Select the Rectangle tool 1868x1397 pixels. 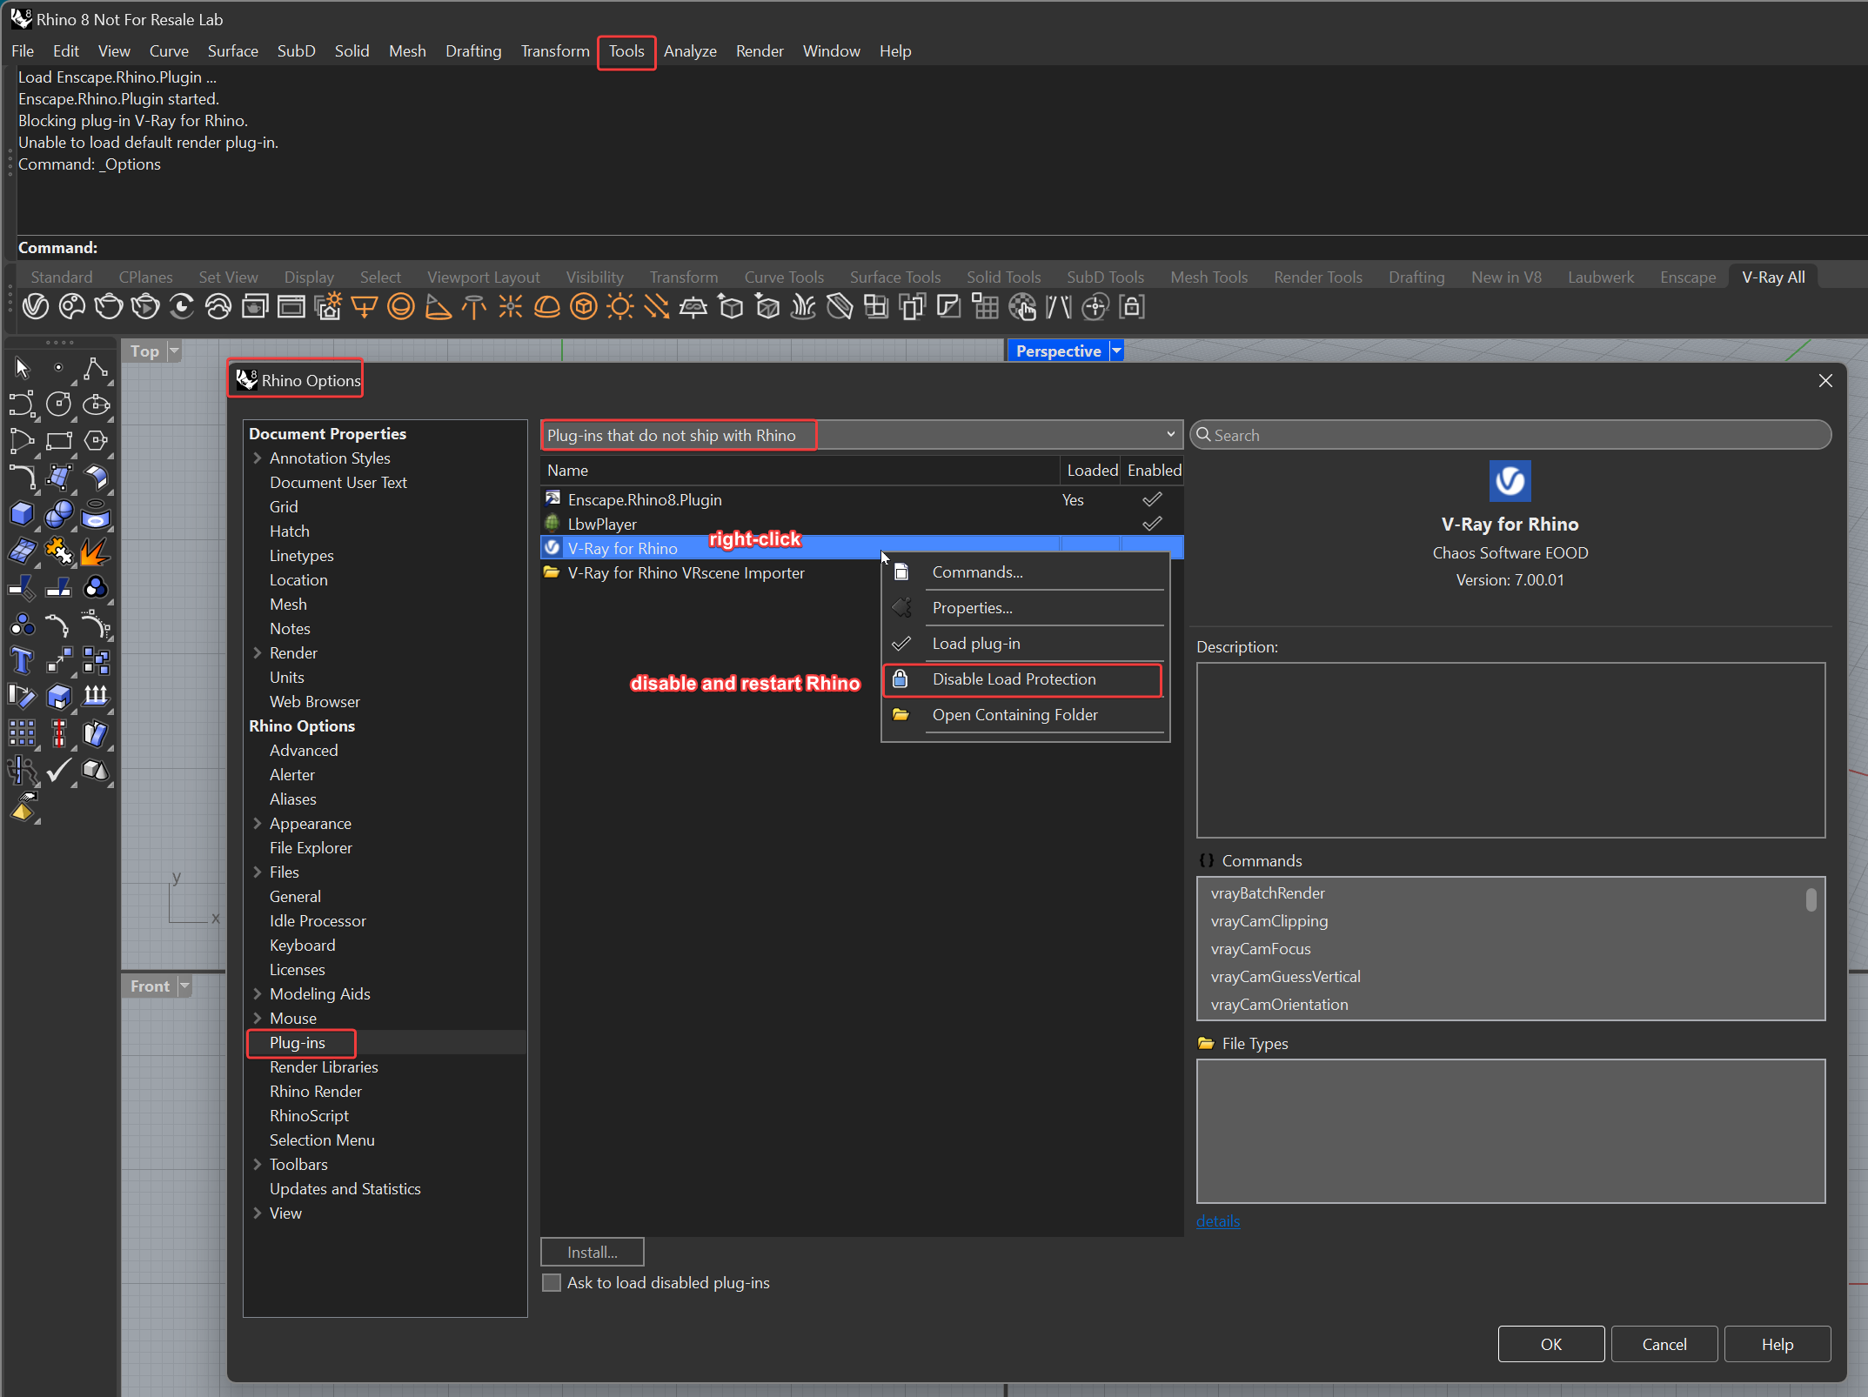(58, 441)
